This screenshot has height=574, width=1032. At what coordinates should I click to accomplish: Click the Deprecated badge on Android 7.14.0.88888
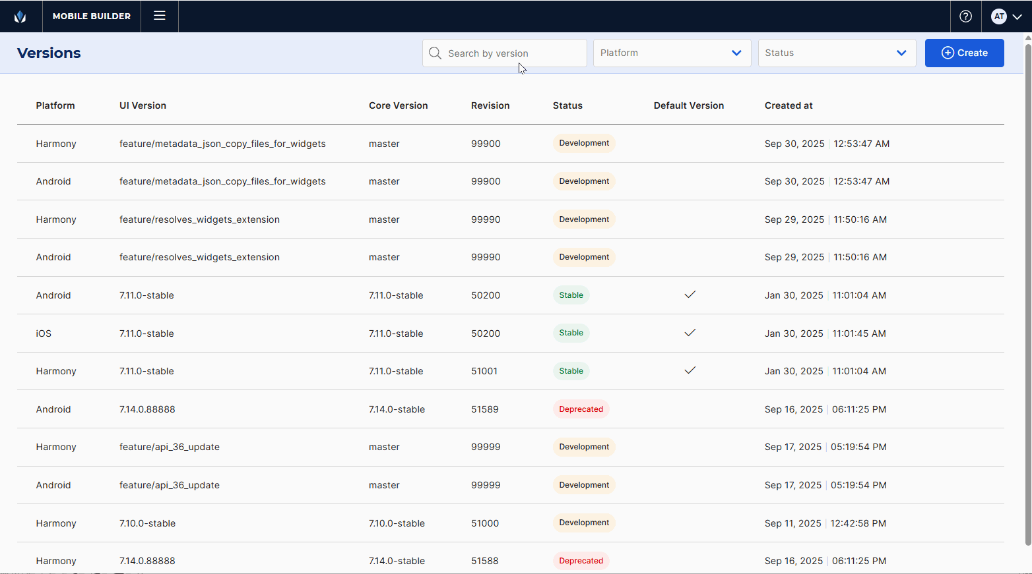pos(581,409)
